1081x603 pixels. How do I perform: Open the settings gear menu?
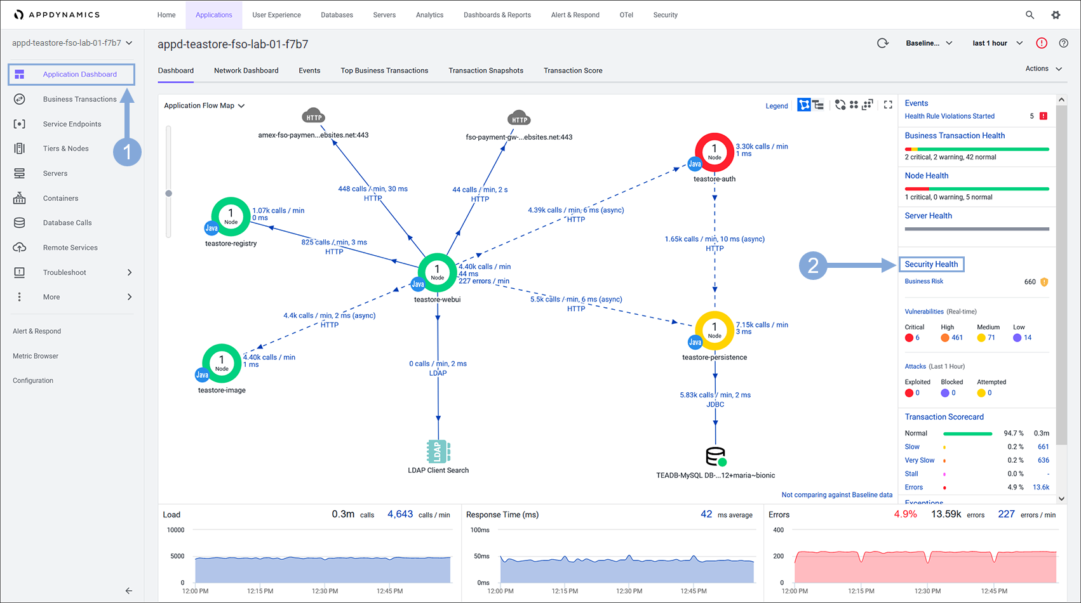coord(1056,15)
